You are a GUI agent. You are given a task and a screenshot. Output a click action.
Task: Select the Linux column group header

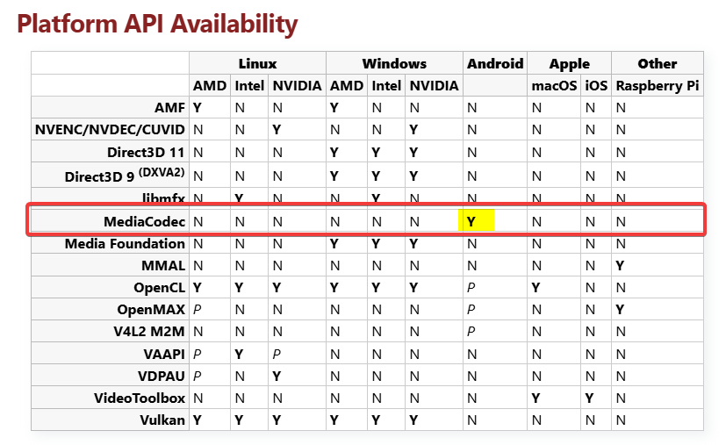pyautogui.click(x=257, y=63)
